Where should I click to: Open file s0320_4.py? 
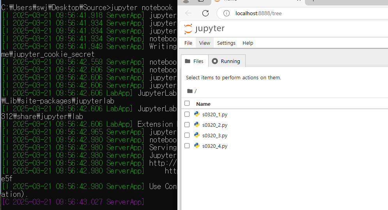pos(215,146)
